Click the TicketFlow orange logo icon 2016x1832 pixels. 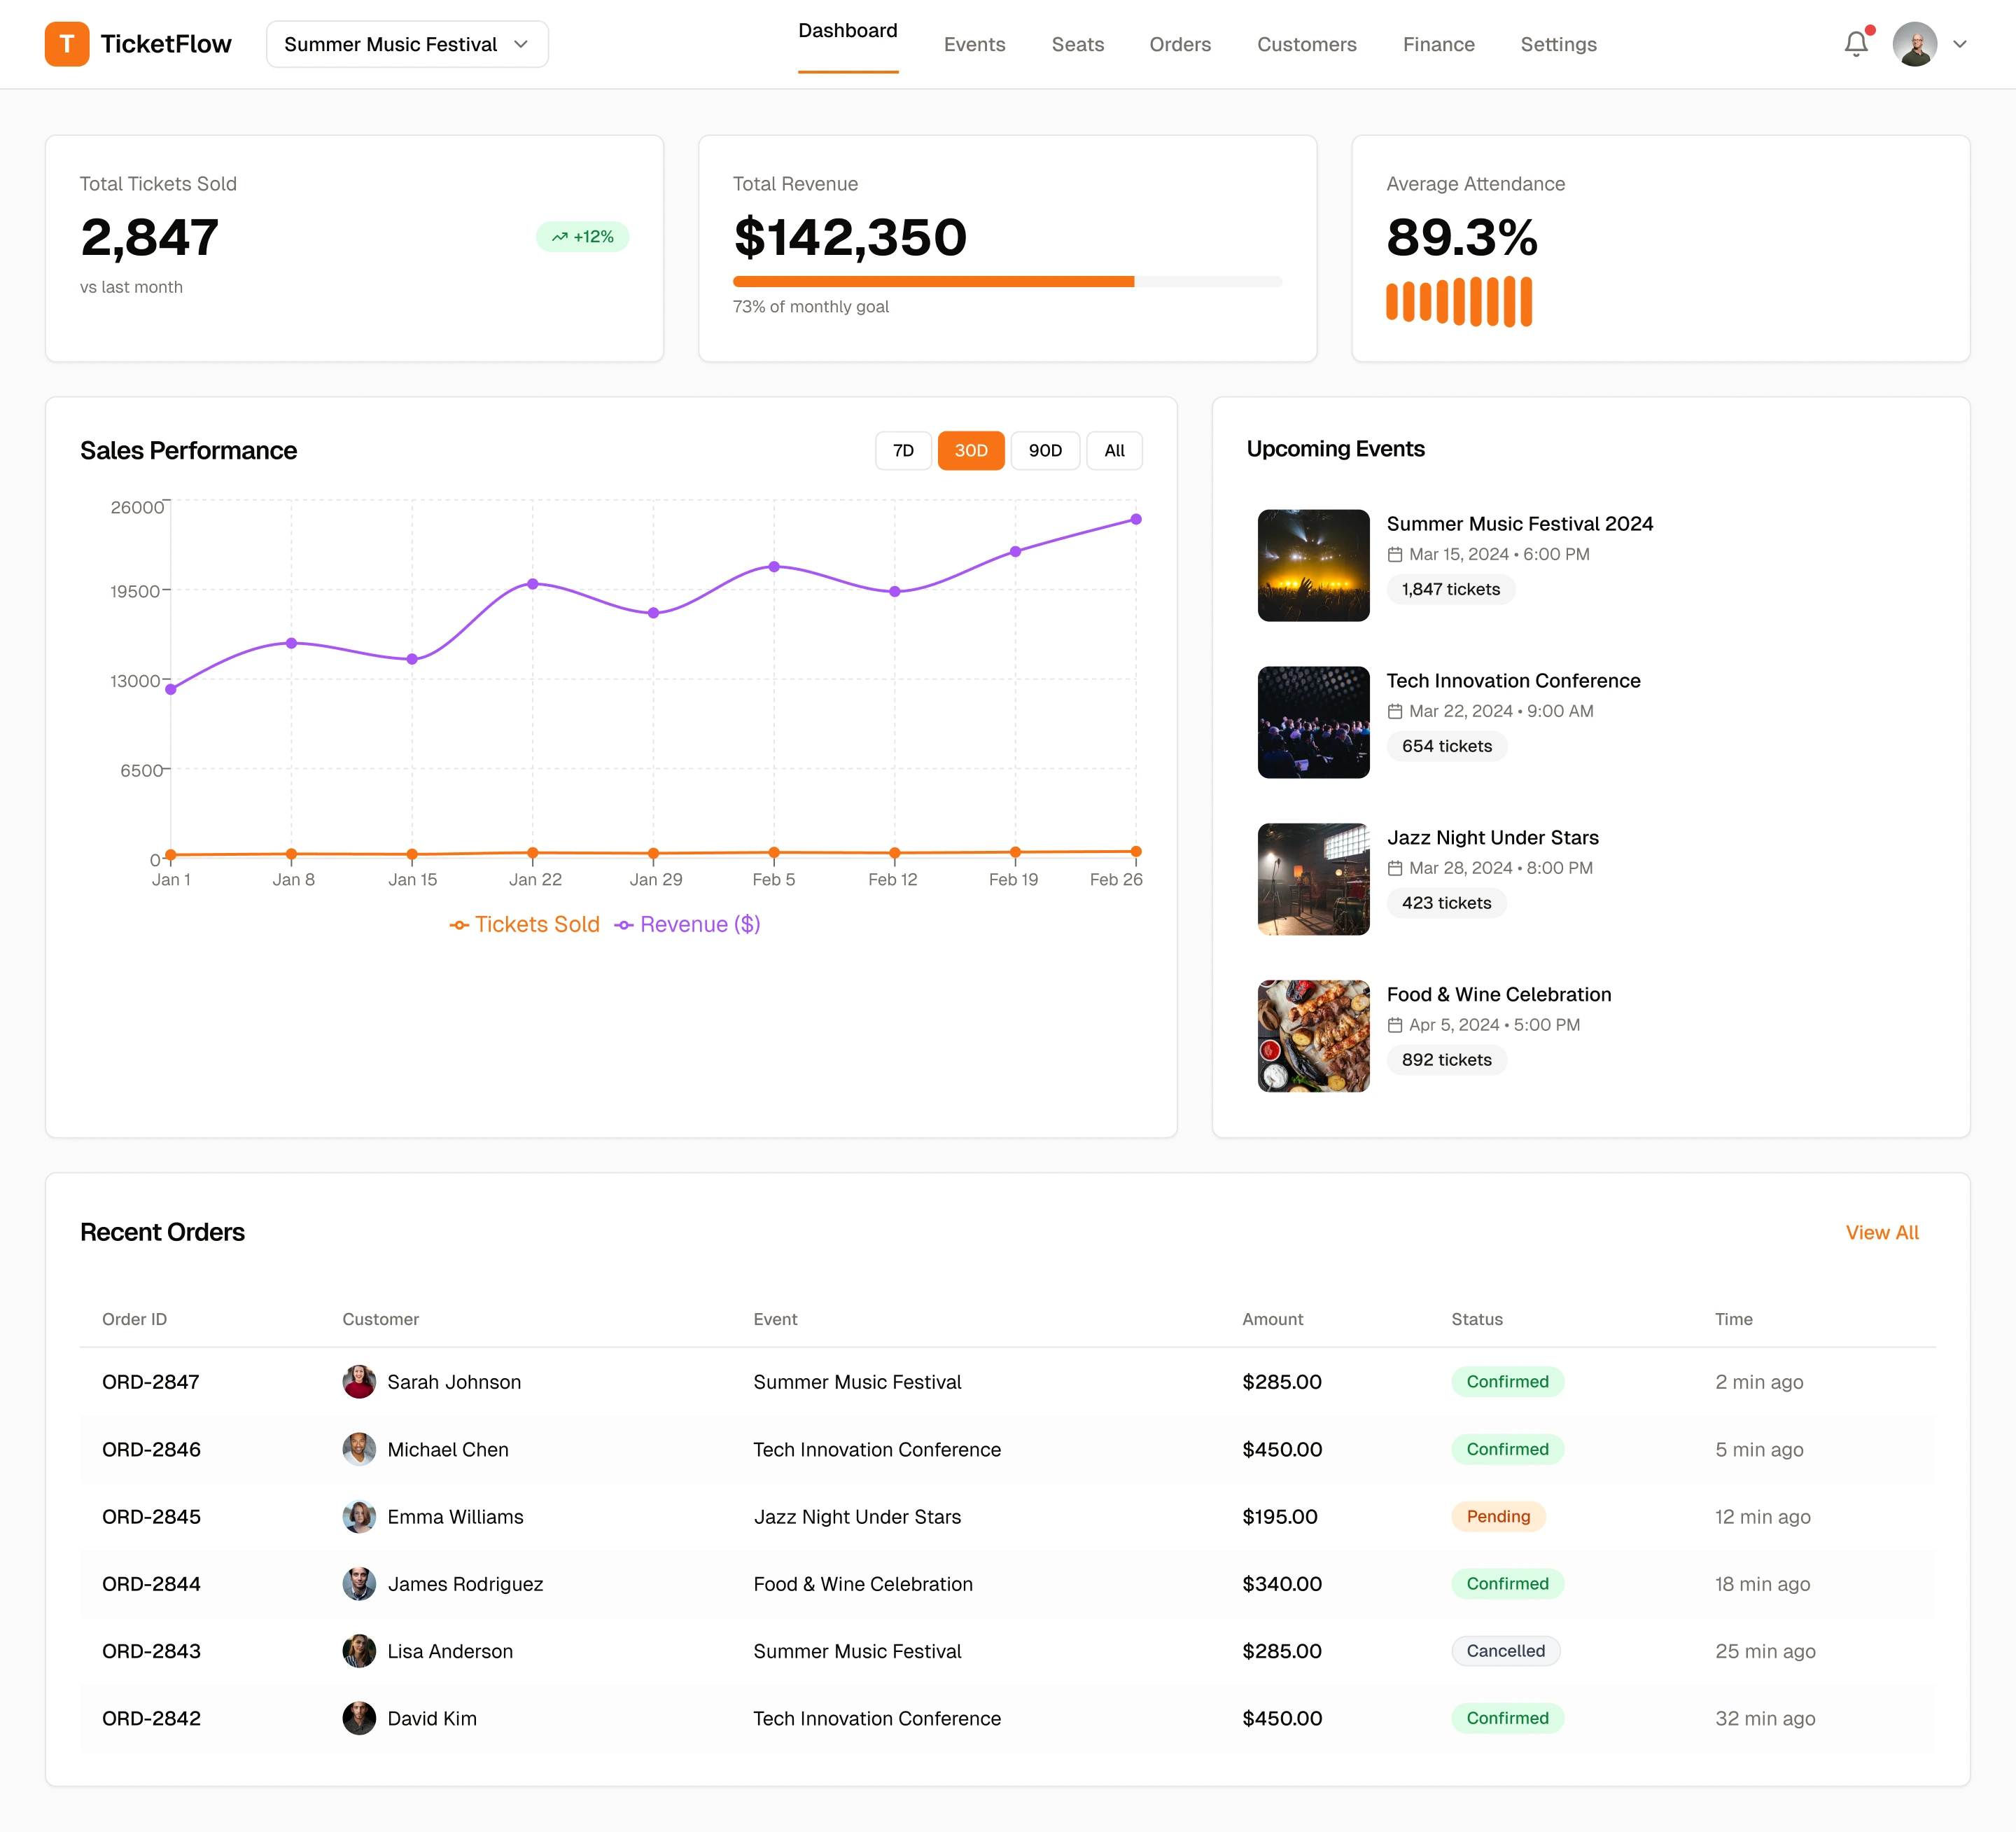coord(67,44)
